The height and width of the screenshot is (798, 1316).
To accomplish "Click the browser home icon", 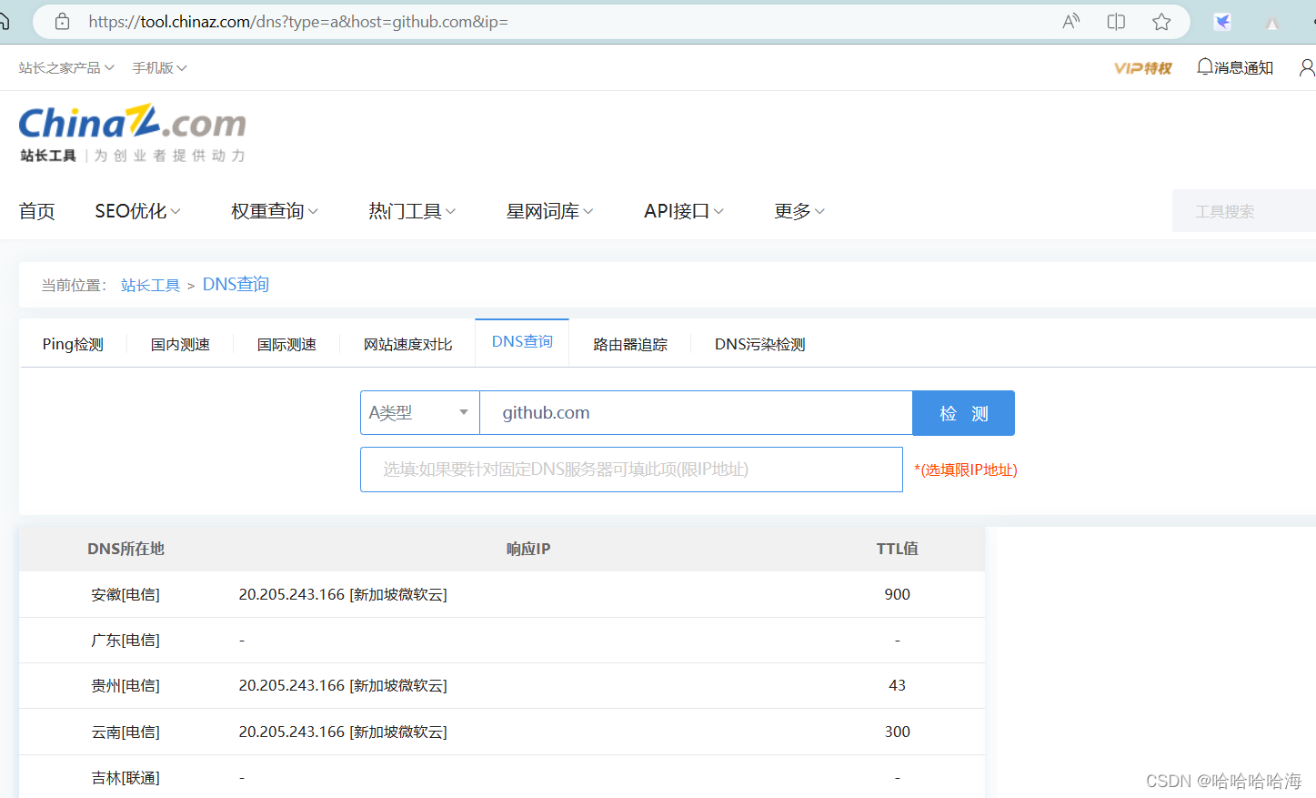I will click(x=4, y=22).
